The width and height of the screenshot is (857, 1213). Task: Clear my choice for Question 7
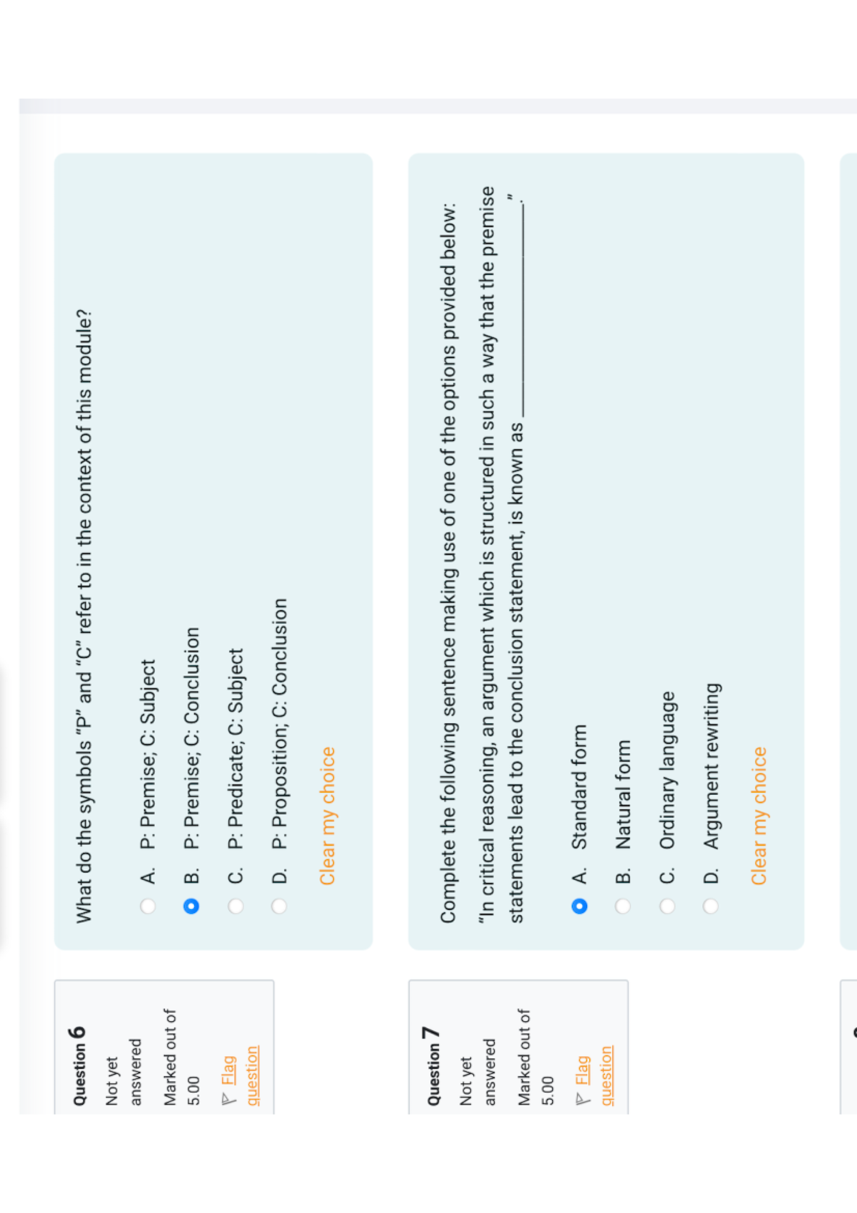758,816
